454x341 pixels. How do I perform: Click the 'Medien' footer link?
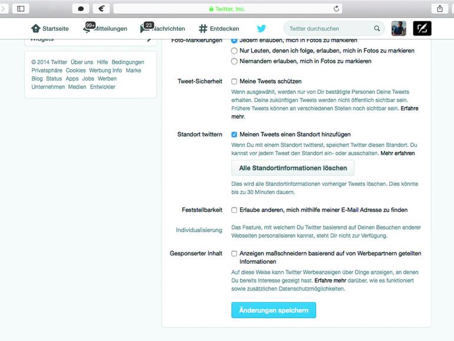click(x=77, y=87)
